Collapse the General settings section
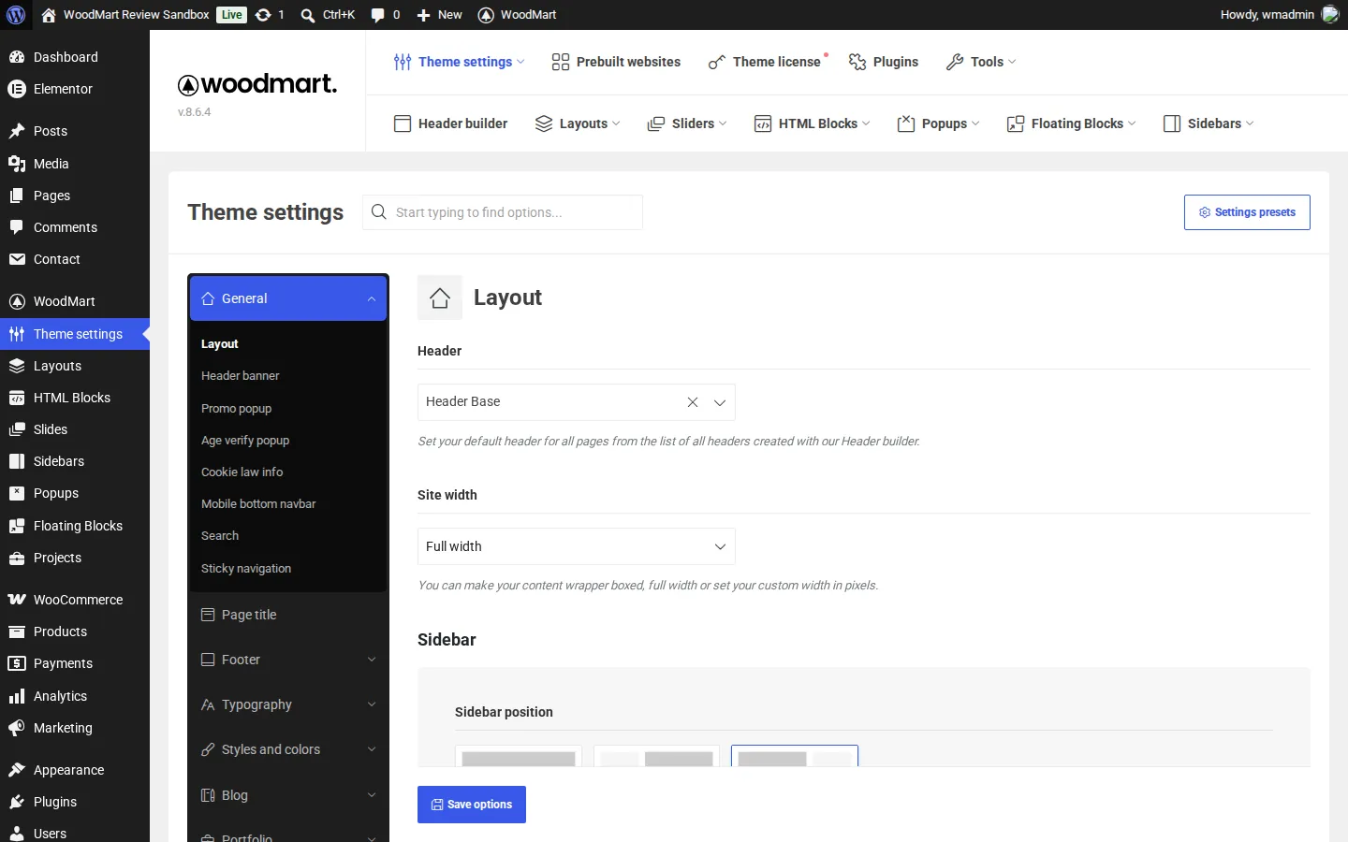The width and height of the screenshot is (1348, 842). pyautogui.click(x=288, y=298)
